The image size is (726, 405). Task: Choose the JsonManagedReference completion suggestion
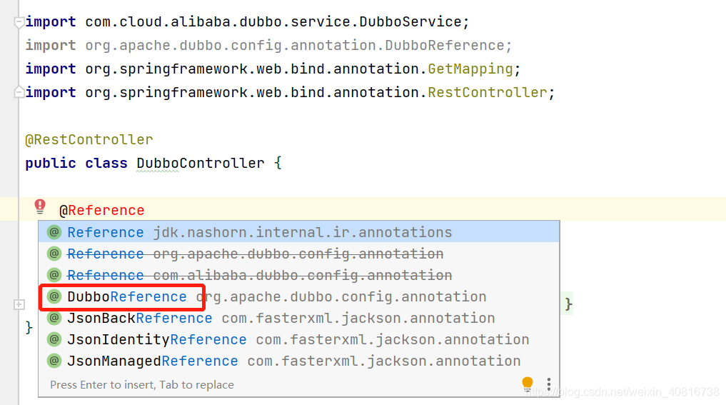(298, 361)
